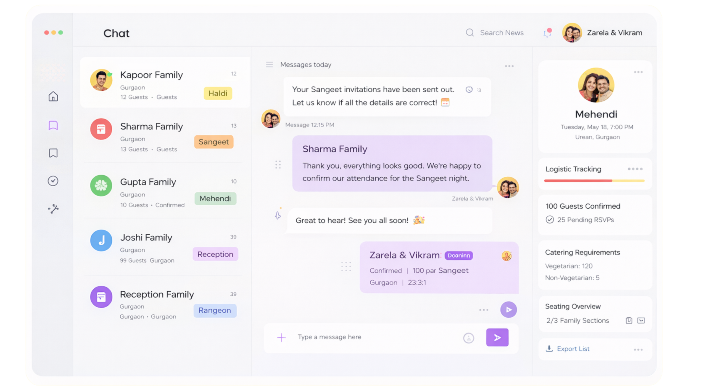
Task: Open three-dot menu beside Messages today
Action: point(509,66)
